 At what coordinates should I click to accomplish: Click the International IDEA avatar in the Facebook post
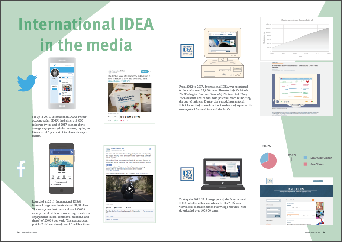(108, 149)
